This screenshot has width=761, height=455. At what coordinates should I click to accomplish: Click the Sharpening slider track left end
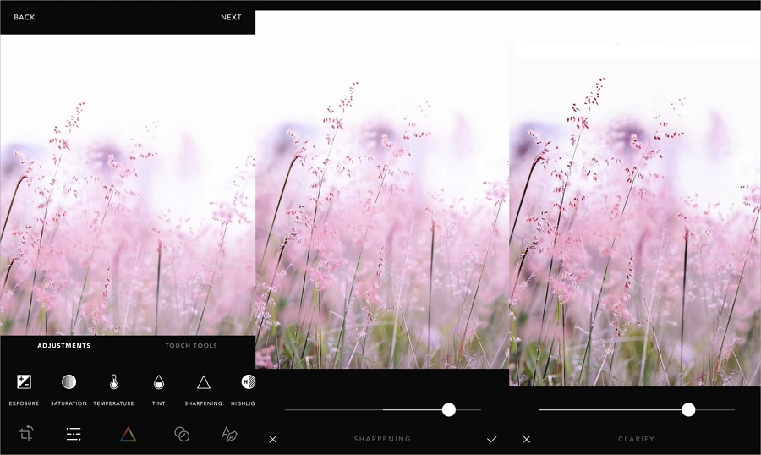pos(287,410)
